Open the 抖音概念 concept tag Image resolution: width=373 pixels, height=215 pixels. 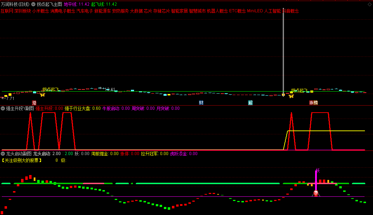pyautogui.click(x=291, y=11)
